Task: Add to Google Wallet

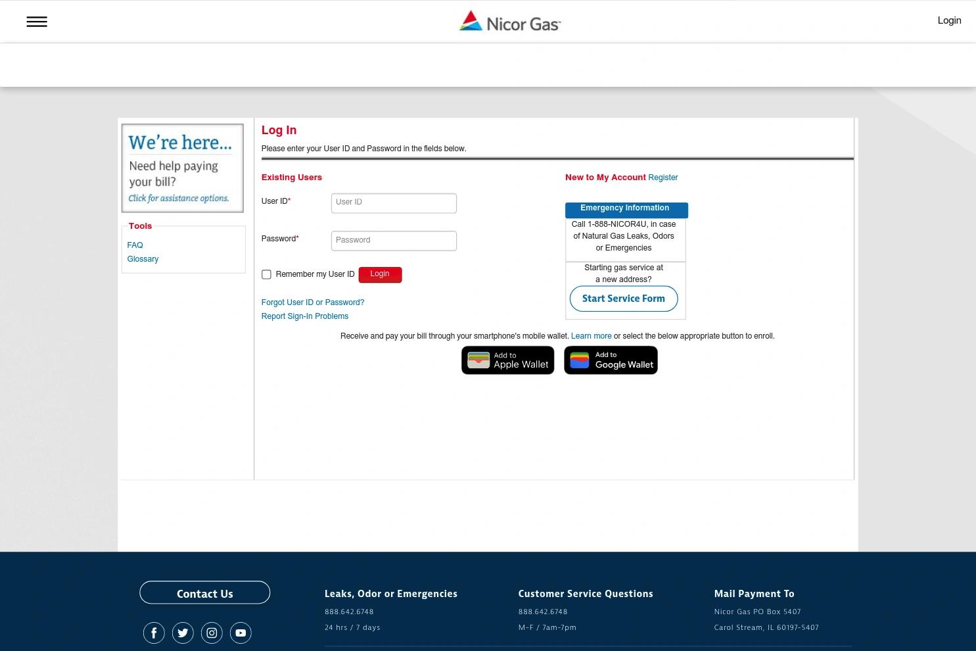Action: [611, 360]
